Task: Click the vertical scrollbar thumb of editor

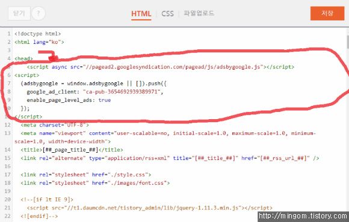Action: click(x=348, y=42)
